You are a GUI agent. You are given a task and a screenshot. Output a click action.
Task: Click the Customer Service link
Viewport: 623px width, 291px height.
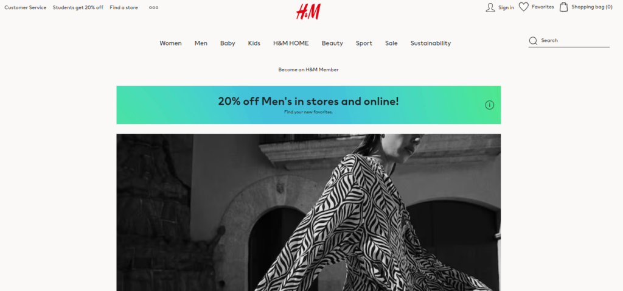(x=26, y=7)
